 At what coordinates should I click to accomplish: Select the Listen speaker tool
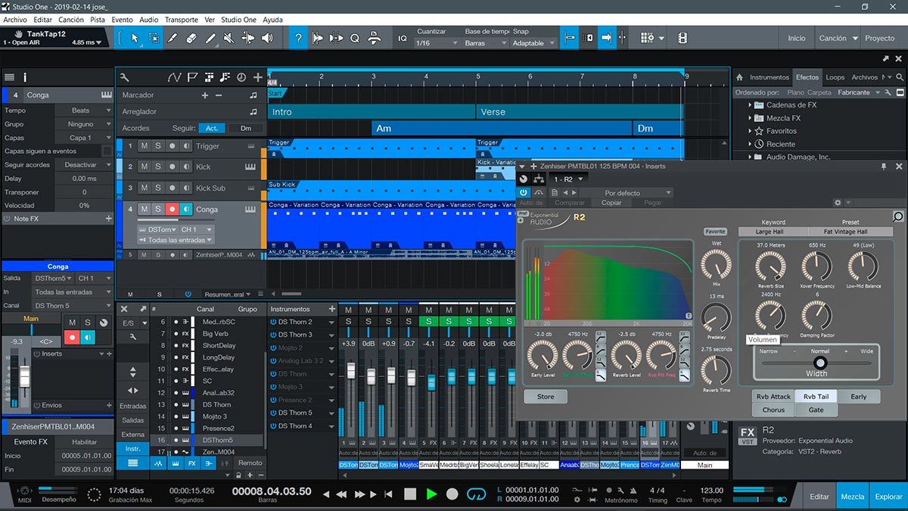tap(267, 38)
